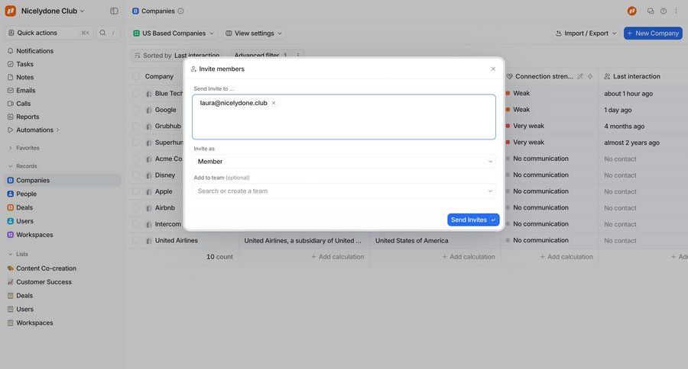The height and width of the screenshot is (369, 688).
Task: Click 'almost 2 years ago' last interaction cell
Action: click(632, 143)
